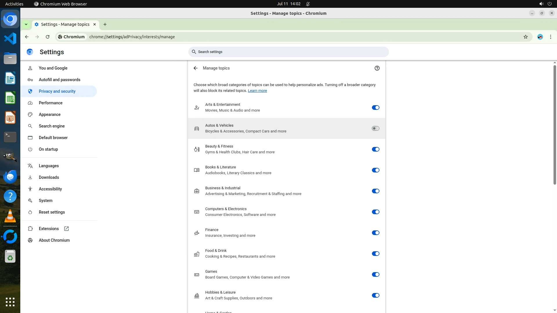Image resolution: width=557 pixels, height=313 pixels.
Task: Open the system power menu in the top bar
Action: click(549, 4)
